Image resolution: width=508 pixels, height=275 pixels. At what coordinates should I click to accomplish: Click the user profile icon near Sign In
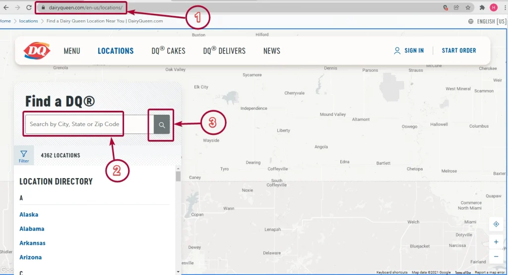click(x=397, y=50)
